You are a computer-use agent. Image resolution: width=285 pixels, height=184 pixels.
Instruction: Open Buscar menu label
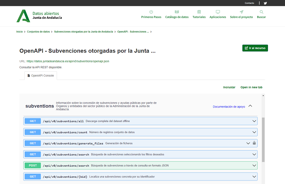tap(261, 17)
